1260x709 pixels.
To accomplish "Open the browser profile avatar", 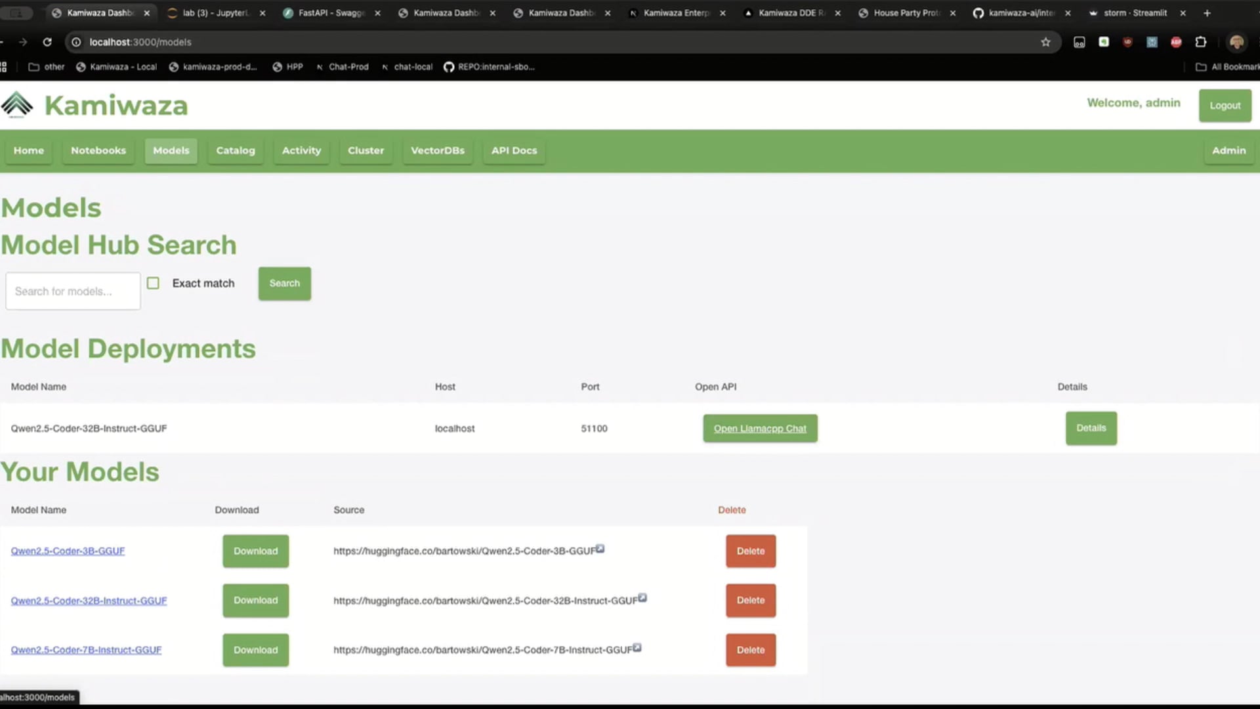I will pyautogui.click(x=1237, y=42).
